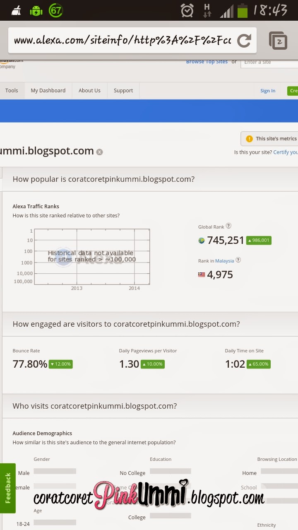
Task: Open the Support menu item
Action: pyautogui.click(x=123, y=91)
